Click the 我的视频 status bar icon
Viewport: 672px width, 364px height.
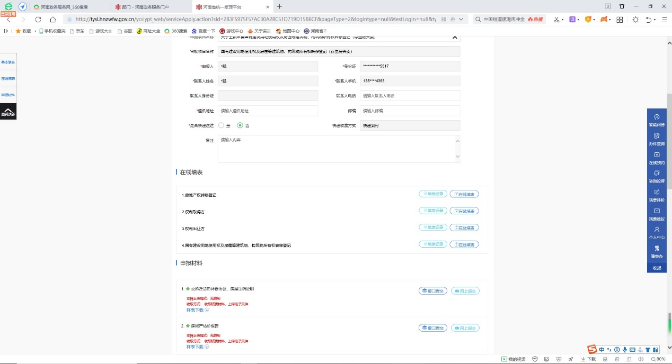tap(514, 359)
